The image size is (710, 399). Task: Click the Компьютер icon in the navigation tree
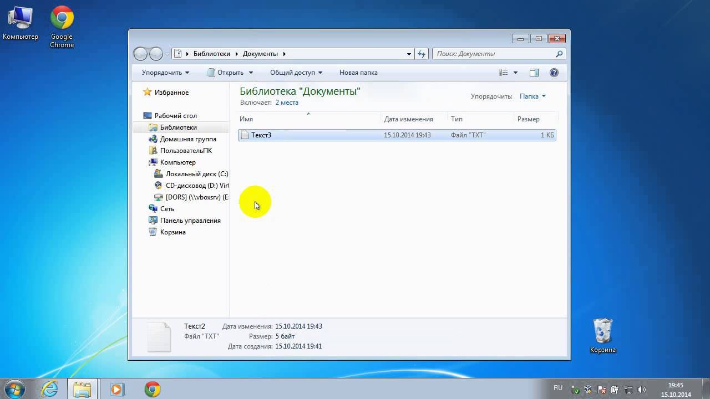pyautogui.click(x=153, y=162)
